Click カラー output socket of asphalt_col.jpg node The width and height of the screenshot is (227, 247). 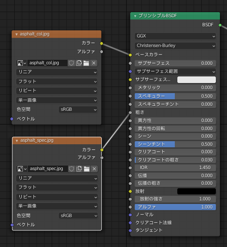pyautogui.click(x=101, y=44)
